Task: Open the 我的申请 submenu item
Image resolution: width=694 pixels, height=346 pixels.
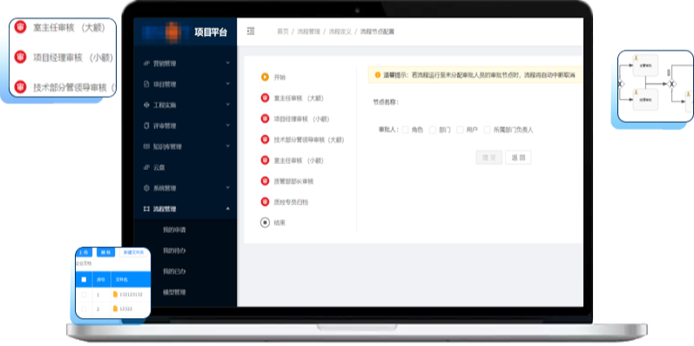Action: click(174, 230)
